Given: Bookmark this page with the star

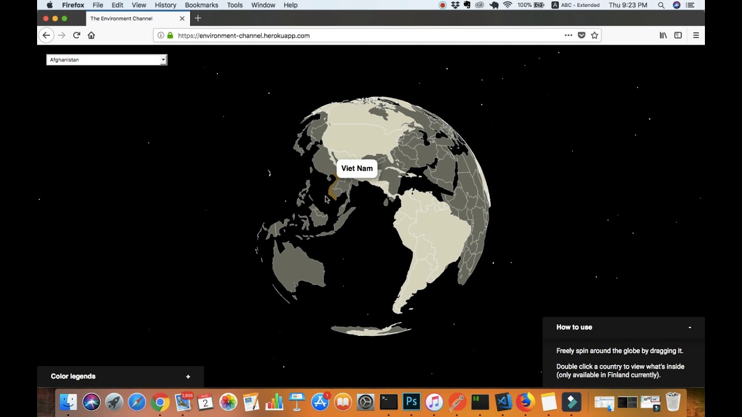Looking at the screenshot, I should coord(594,35).
